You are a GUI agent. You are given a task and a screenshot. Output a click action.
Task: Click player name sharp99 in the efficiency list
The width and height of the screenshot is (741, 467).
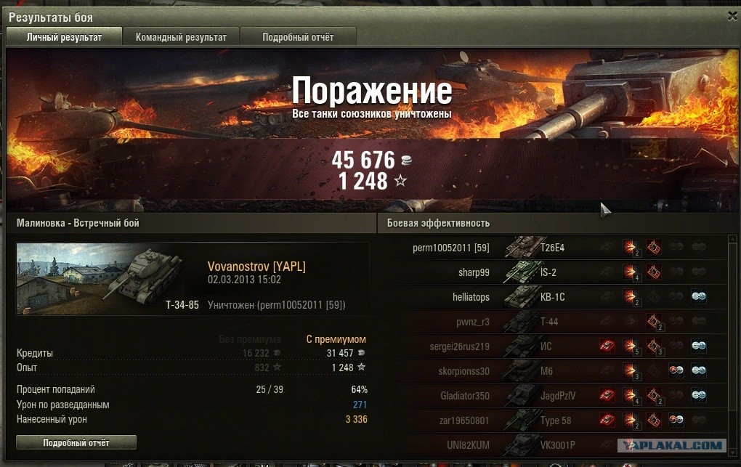tap(474, 272)
